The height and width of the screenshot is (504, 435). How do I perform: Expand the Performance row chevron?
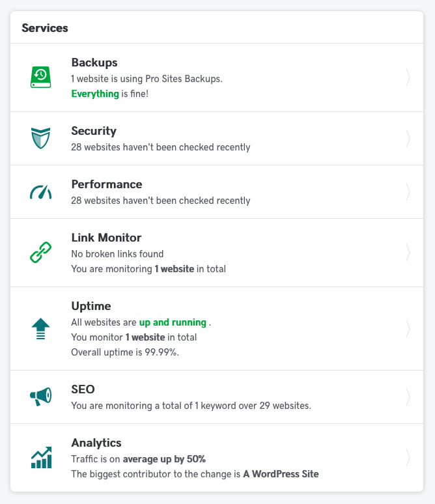408,192
